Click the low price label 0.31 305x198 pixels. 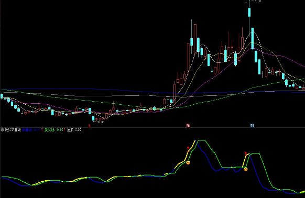101,122
